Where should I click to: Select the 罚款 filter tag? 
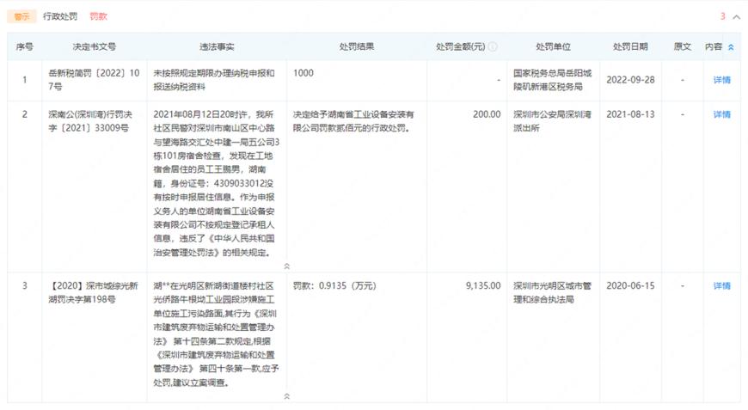tap(98, 16)
